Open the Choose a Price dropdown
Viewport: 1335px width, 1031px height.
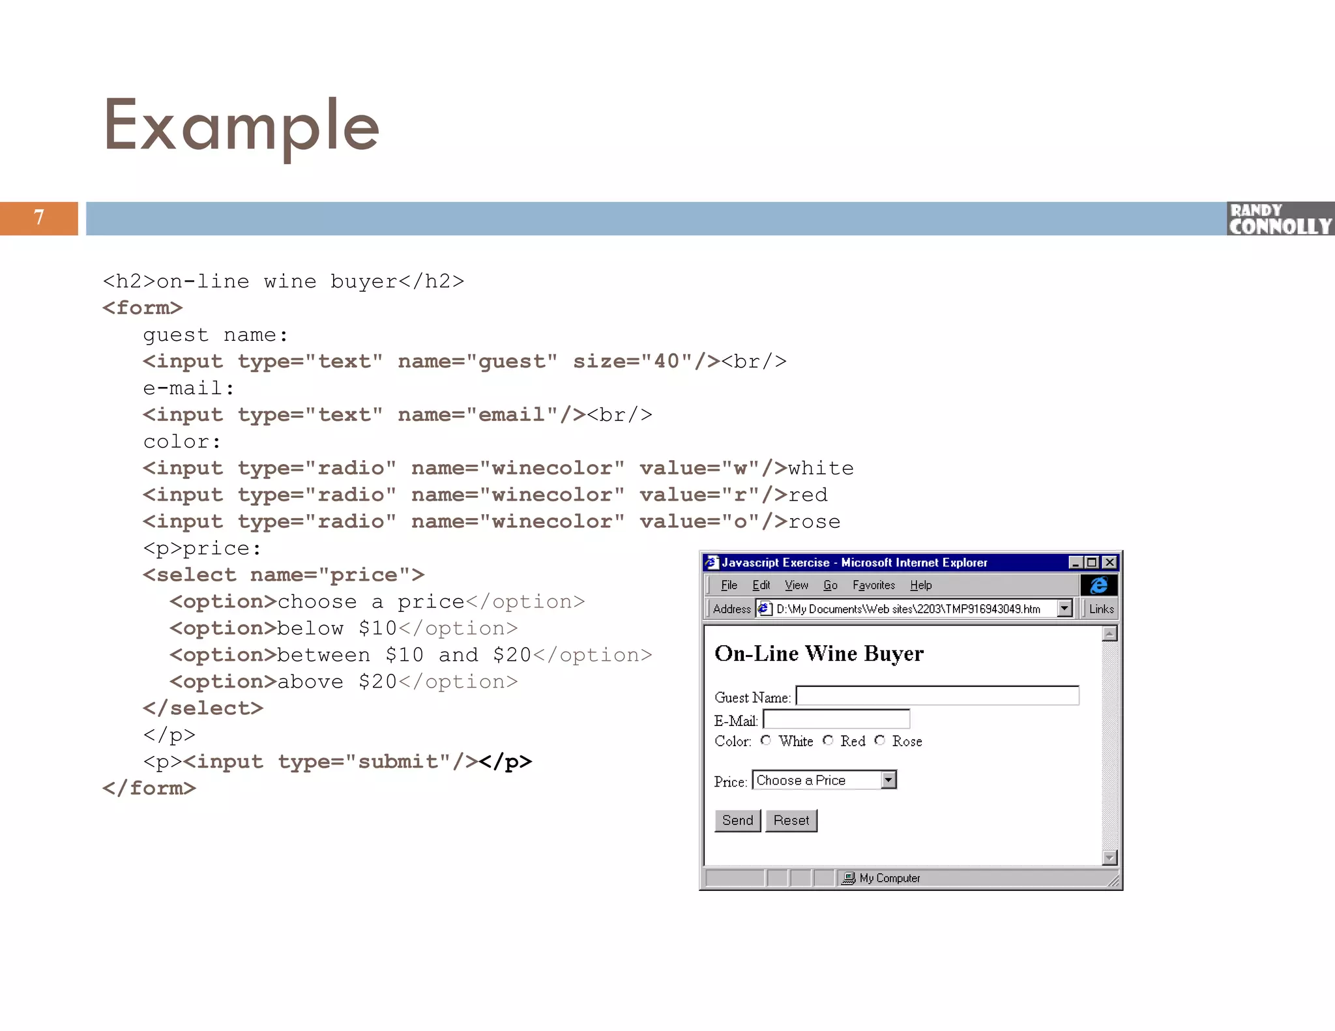[888, 780]
